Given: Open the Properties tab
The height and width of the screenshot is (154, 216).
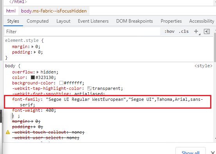Looking at the screenshot, I should click(171, 21).
